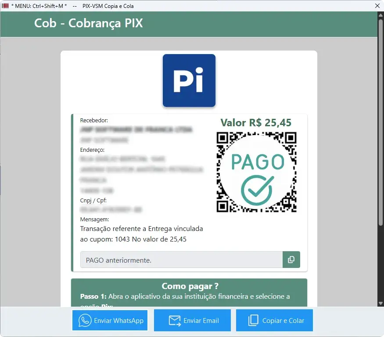Click the cupom 1043 transaction message text
The height and width of the screenshot is (337, 384).
[x=141, y=234]
